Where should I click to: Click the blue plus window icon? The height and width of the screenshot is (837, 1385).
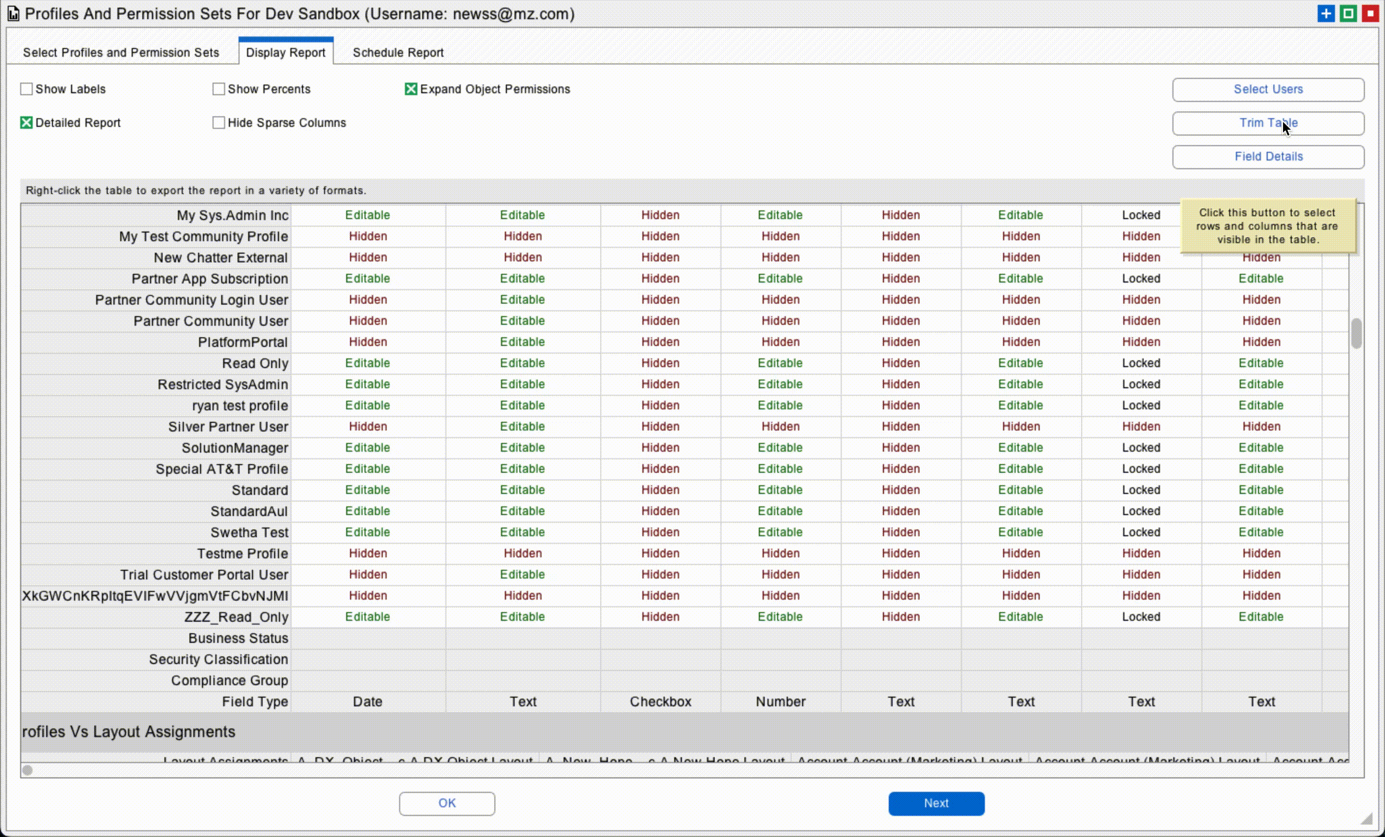(1326, 13)
